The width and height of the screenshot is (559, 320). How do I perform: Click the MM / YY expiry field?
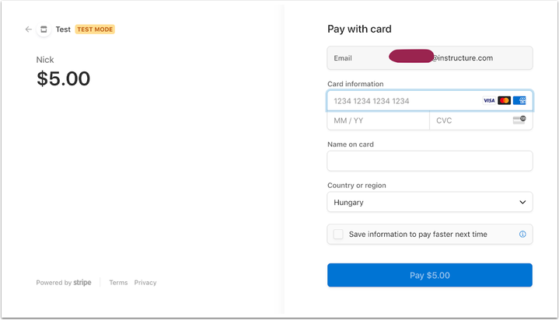coord(379,120)
